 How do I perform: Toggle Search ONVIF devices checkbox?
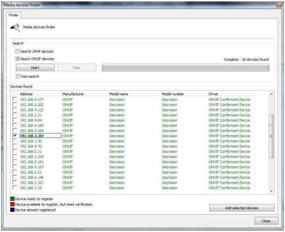pyautogui.click(x=17, y=59)
